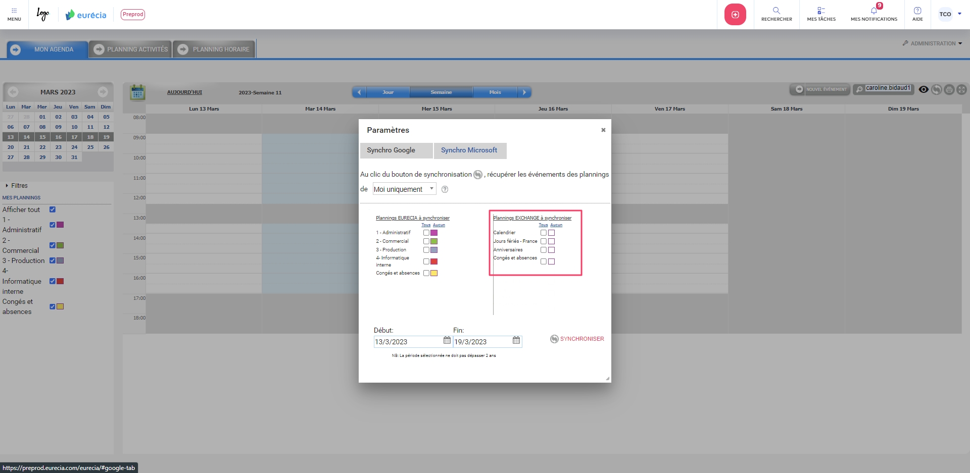This screenshot has height=473, width=970.
Task: Click the fullscreen expand icon
Action: point(962,89)
